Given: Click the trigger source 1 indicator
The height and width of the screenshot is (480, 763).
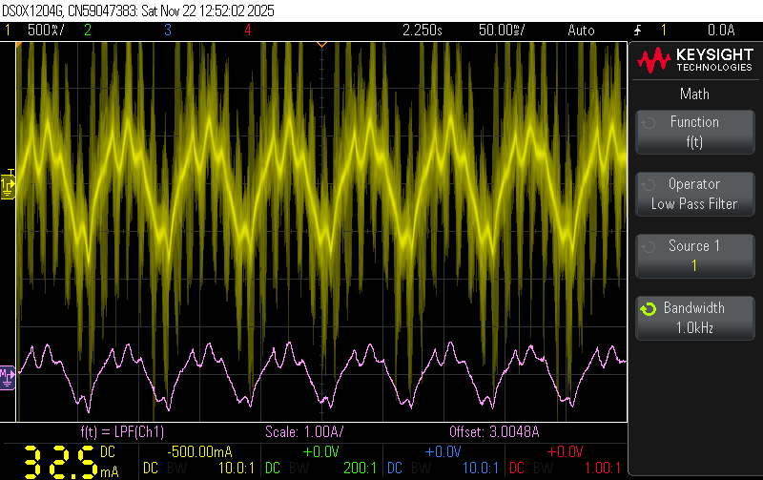Looking at the screenshot, I should pyautogui.click(x=663, y=31).
